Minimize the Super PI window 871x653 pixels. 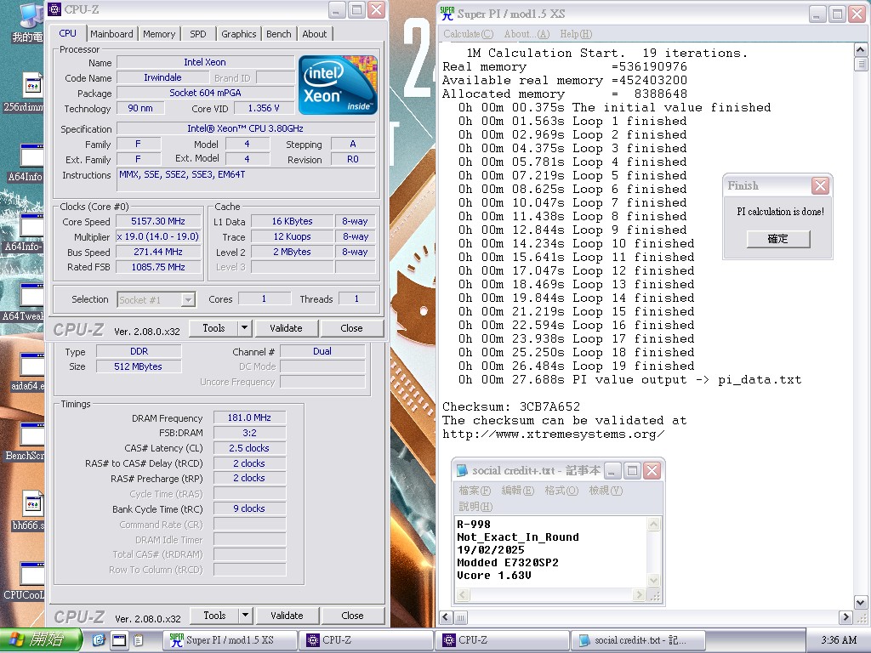(x=817, y=14)
